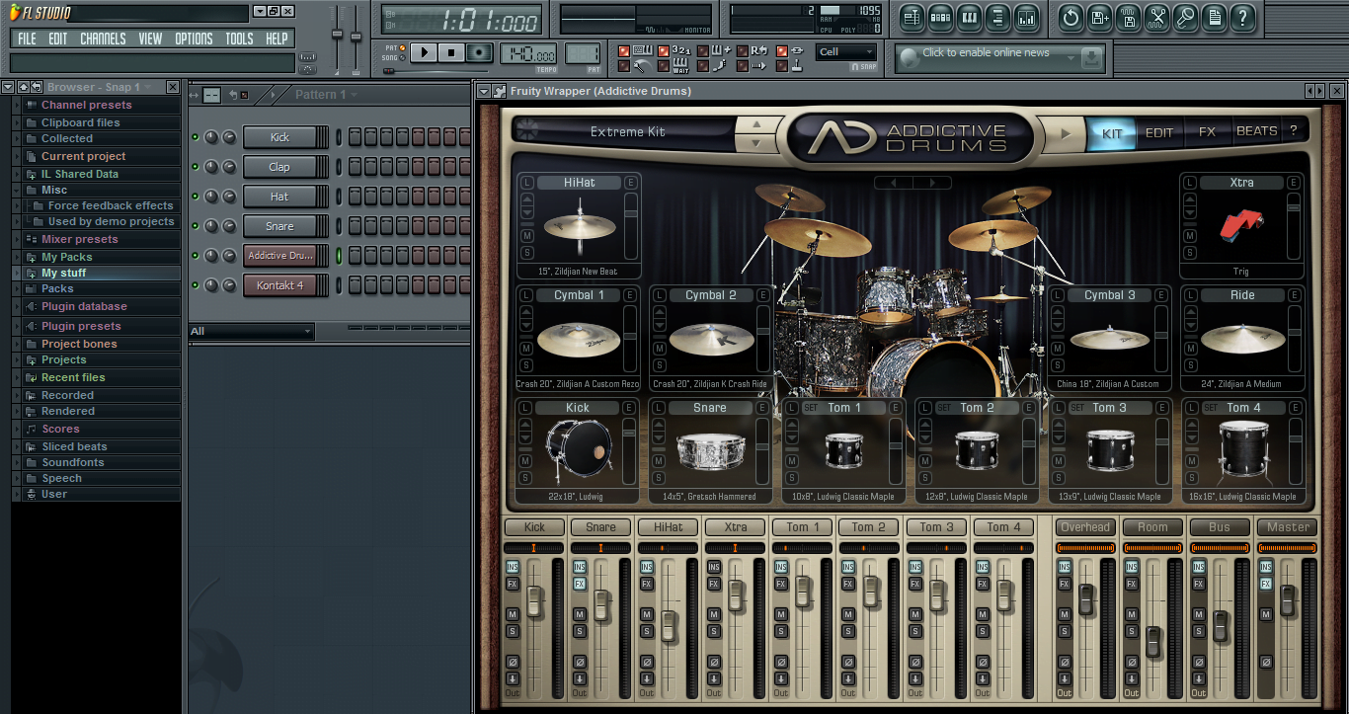Open the project info document icon
Image resolution: width=1349 pixels, height=714 pixels.
point(1215,17)
